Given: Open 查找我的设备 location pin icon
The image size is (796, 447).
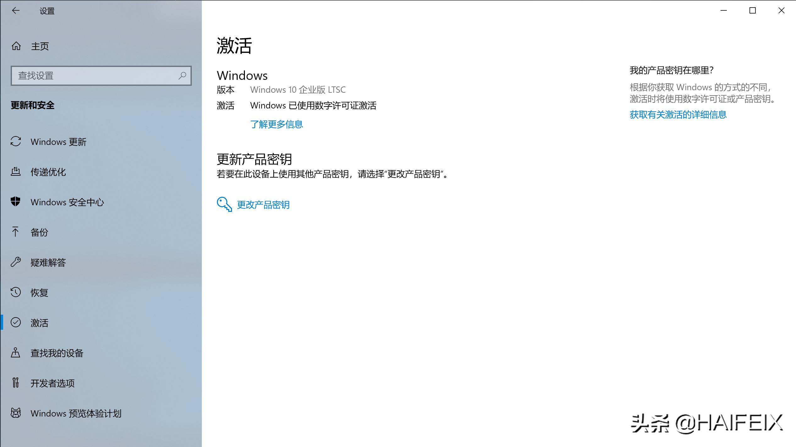Looking at the screenshot, I should point(16,353).
